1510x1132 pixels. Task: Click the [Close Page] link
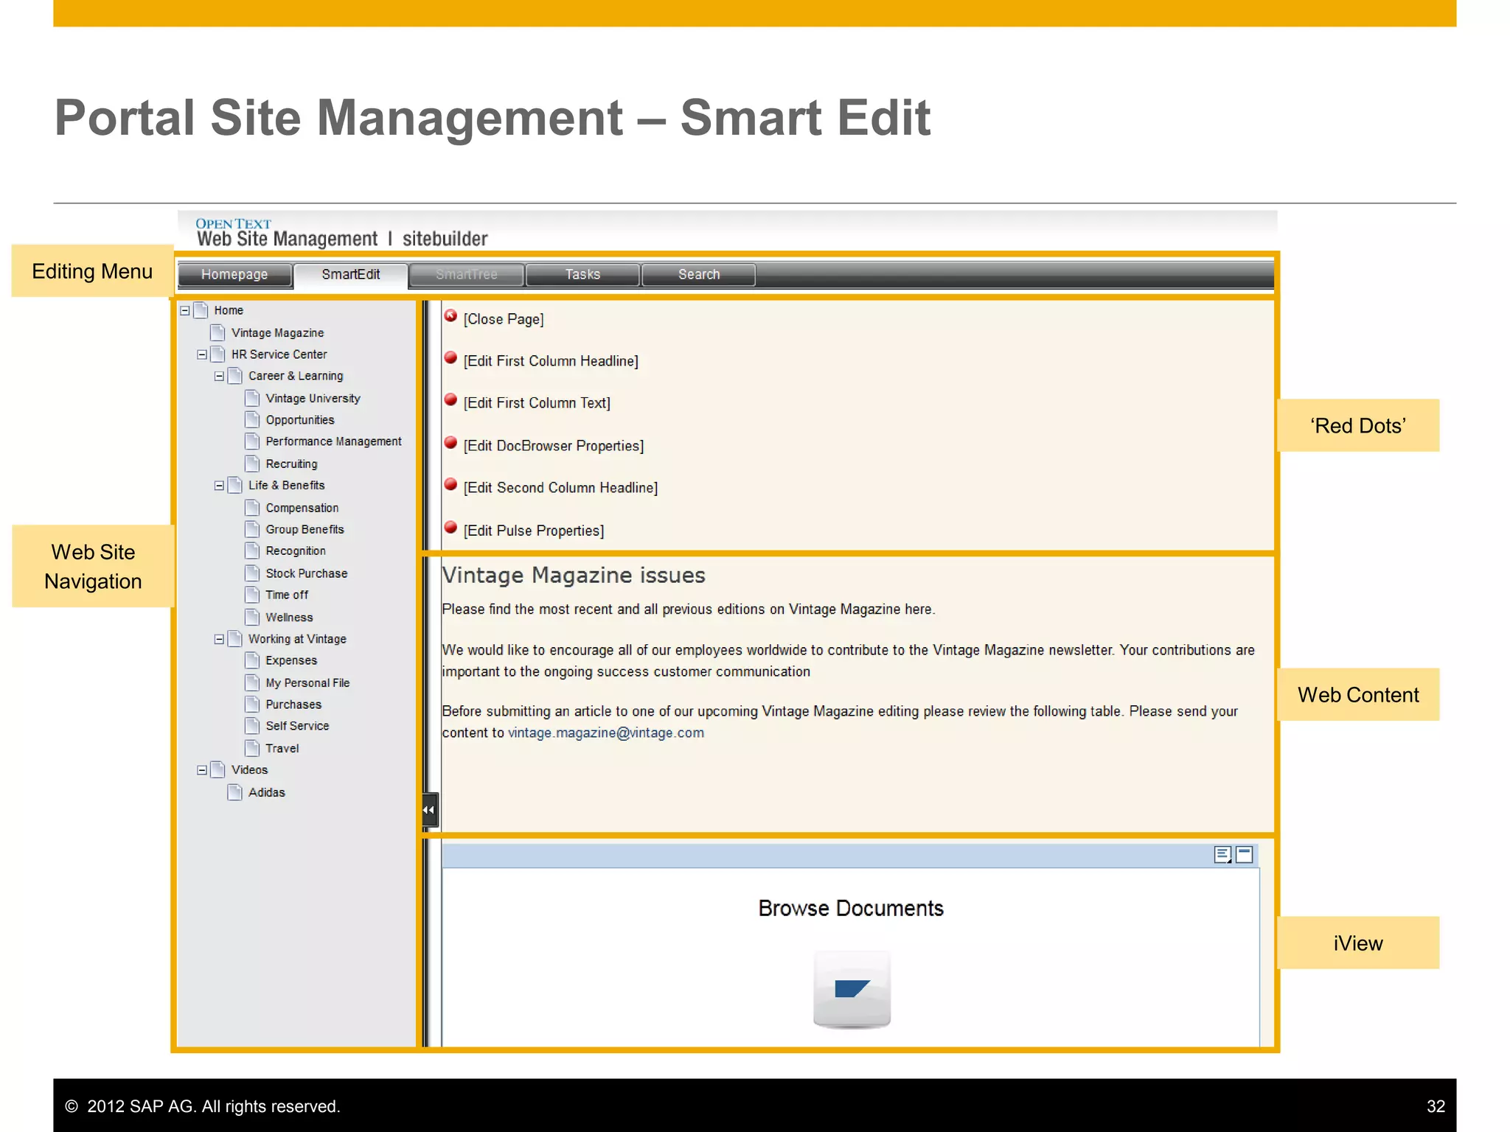(x=504, y=319)
